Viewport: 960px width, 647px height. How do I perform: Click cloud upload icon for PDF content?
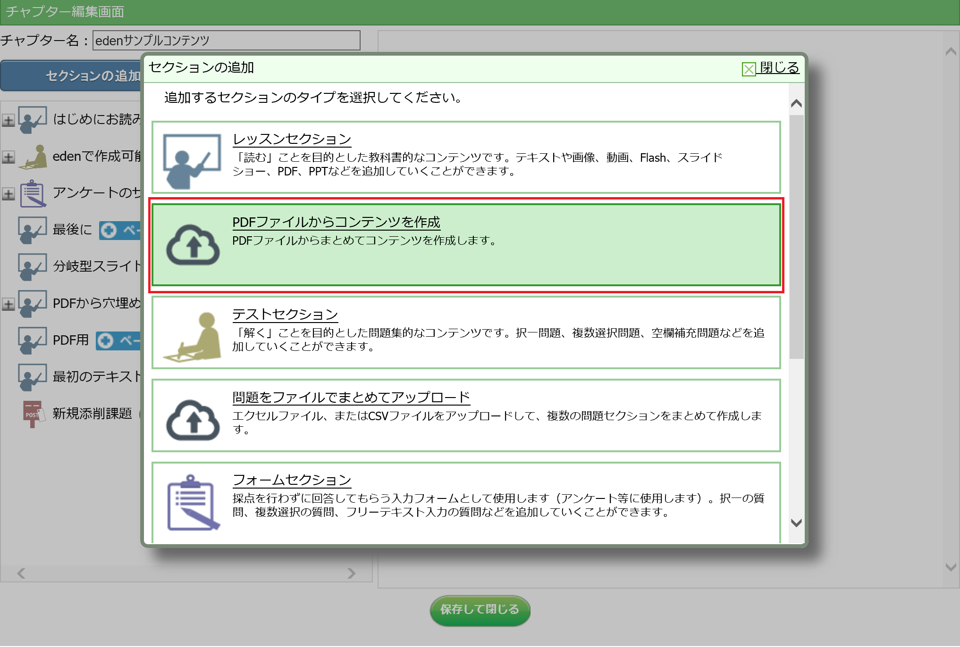click(x=193, y=245)
